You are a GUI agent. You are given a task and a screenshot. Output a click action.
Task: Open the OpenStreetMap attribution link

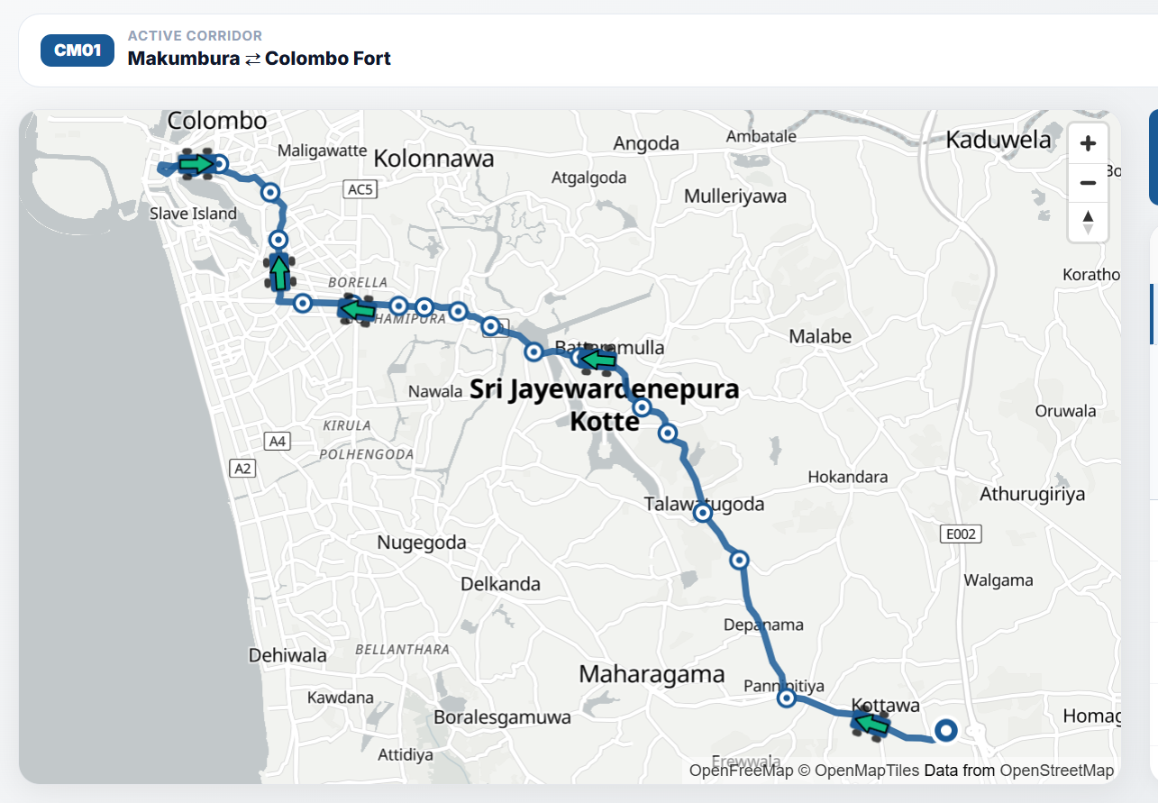[1057, 771]
